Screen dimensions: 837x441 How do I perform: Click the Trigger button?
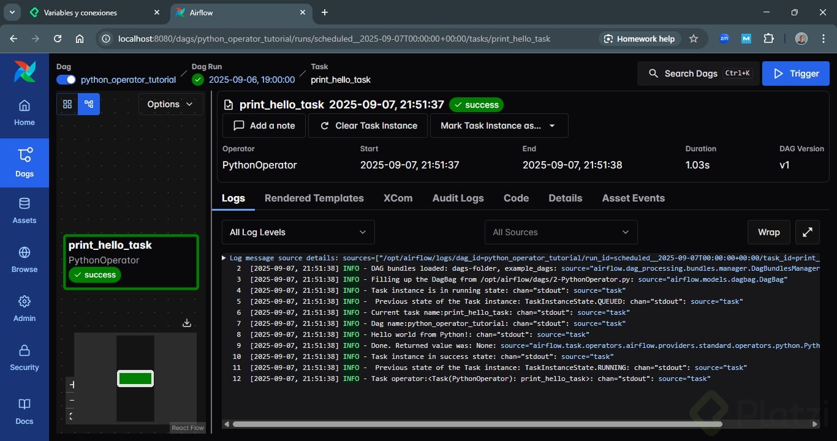[x=795, y=73]
